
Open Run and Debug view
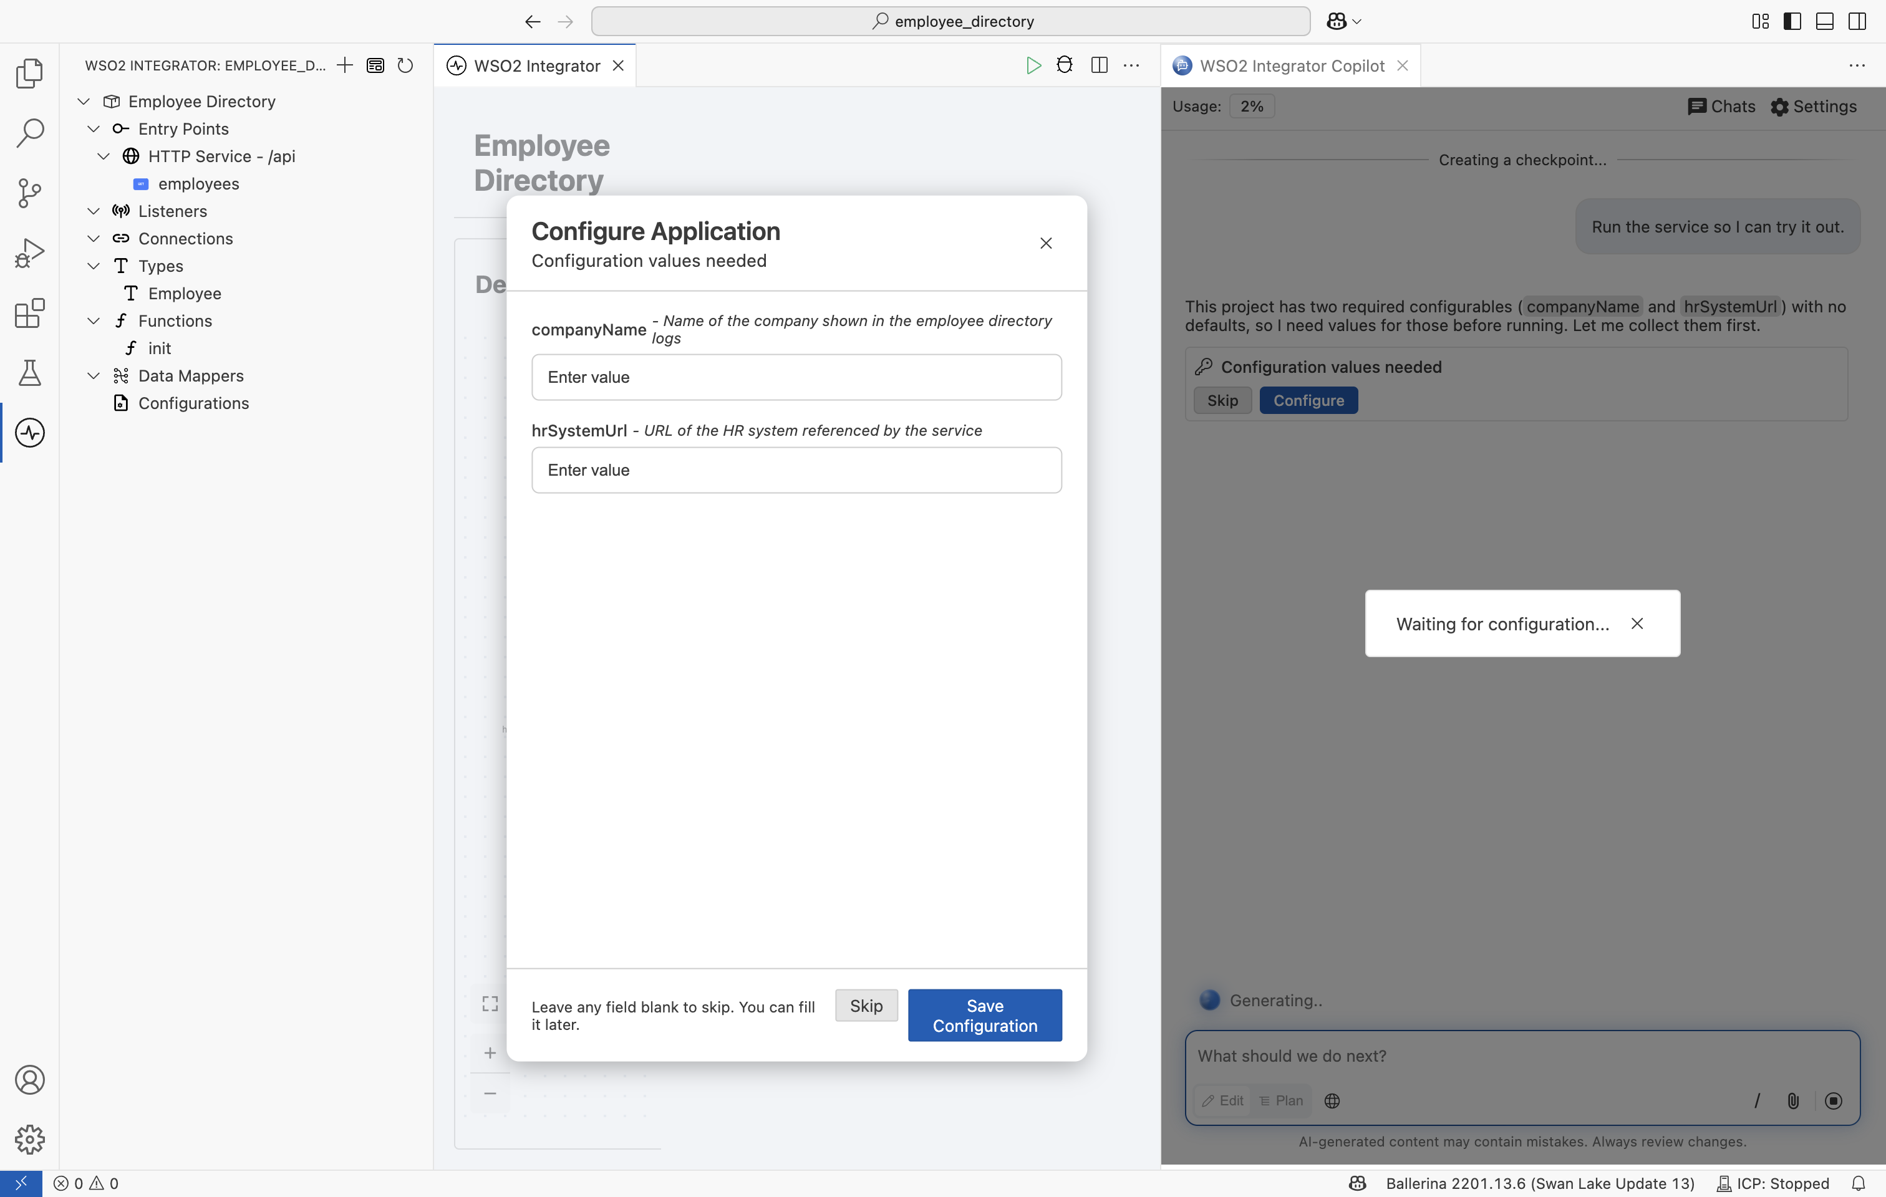coord(29,253)
